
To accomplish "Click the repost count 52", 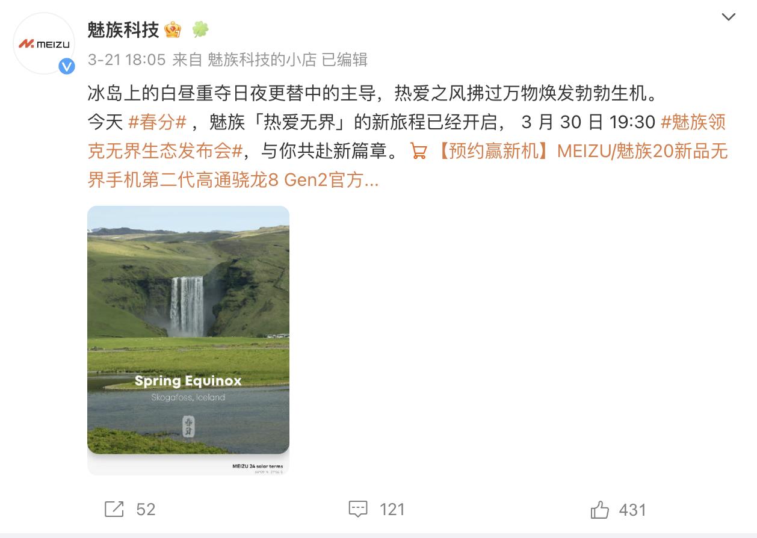I will click(146, 510).
